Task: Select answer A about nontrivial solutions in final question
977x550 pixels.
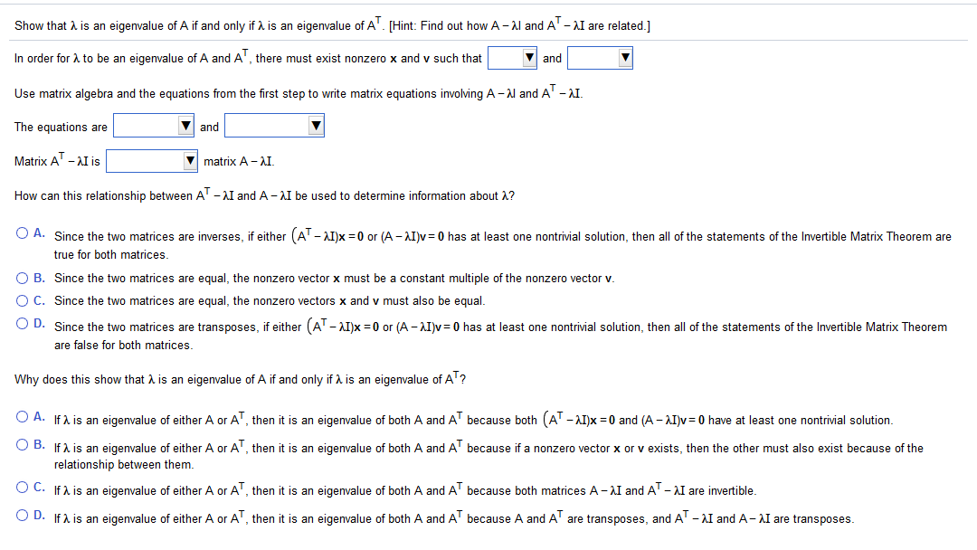Action: coord(21,418)
